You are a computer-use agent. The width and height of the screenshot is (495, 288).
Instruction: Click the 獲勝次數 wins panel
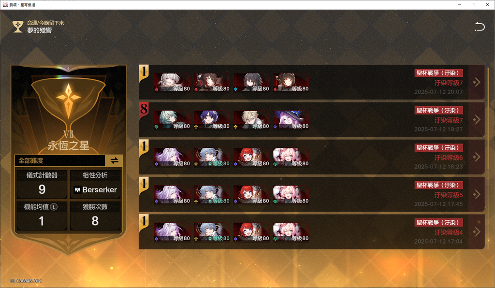95,216
